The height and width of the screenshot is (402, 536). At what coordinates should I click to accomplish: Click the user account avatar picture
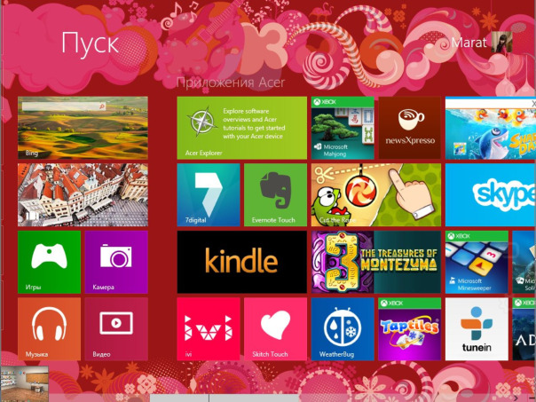[501, 42]
